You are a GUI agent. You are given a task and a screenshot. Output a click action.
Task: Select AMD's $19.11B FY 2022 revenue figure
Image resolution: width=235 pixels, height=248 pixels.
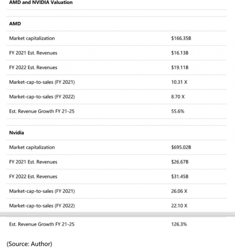point(180,67)
